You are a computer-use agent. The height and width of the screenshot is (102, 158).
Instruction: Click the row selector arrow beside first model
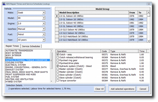point(57,16)
